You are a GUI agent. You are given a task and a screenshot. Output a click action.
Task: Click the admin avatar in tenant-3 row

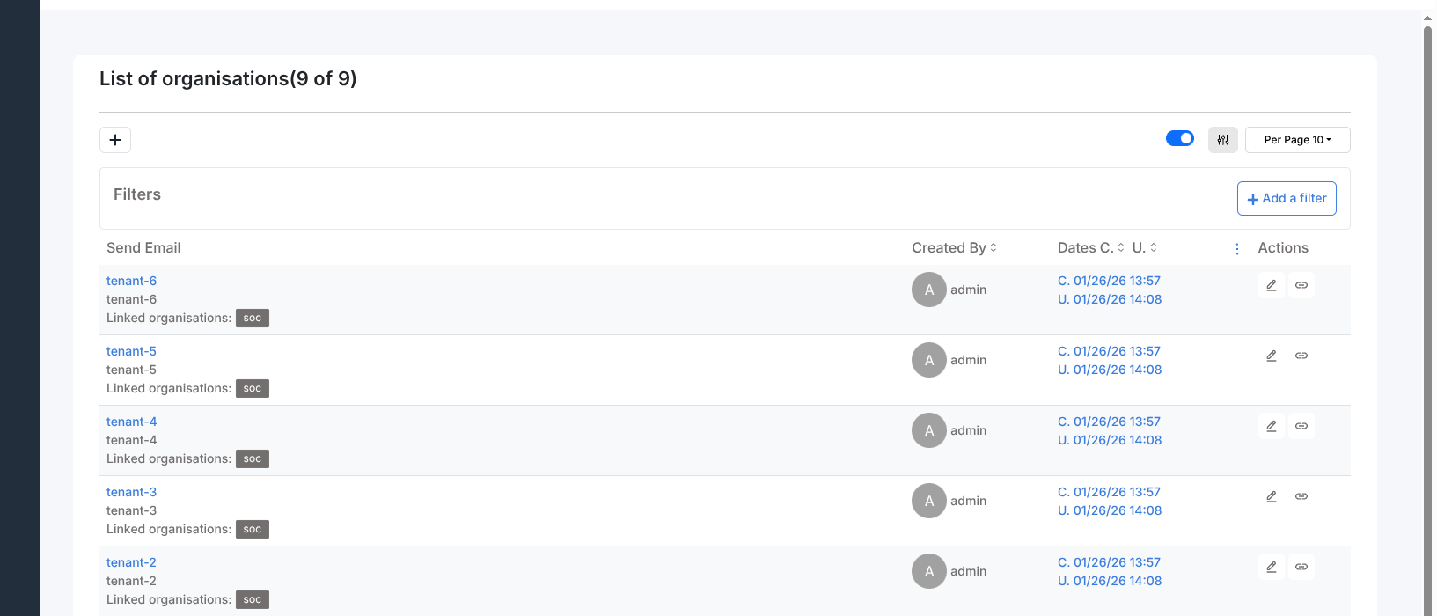coord(929,501)
